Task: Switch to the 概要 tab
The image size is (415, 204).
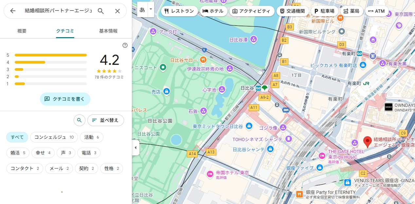Action: 22,31
